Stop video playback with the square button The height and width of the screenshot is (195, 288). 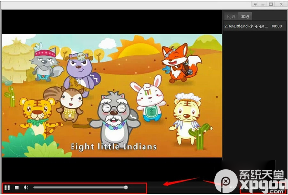[x=17, y=187]
